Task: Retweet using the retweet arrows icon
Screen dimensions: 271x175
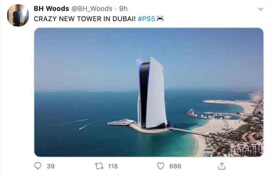Action: click(99, 166)
